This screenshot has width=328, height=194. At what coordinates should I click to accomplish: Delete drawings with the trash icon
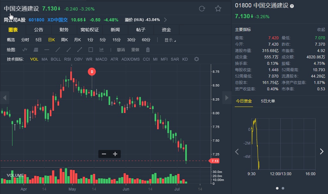click(148, 49)
